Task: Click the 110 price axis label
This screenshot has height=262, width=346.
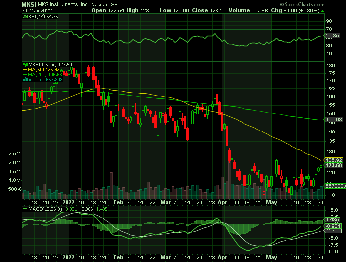Action: tap(331, 195)
